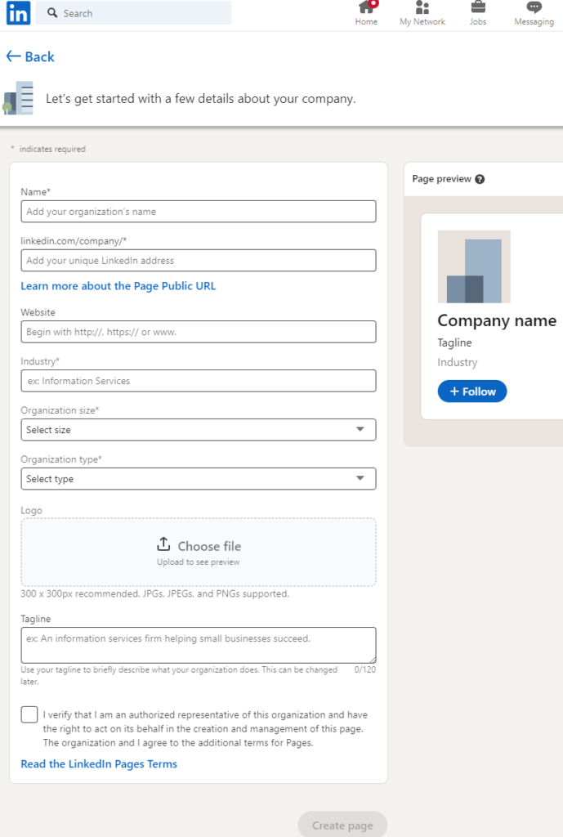Check the authorized representative verification box
Screen dimensions: 563x837
click(29, 714)
